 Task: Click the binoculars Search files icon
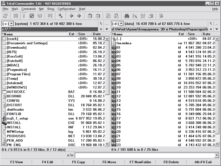tap(127, 16)
